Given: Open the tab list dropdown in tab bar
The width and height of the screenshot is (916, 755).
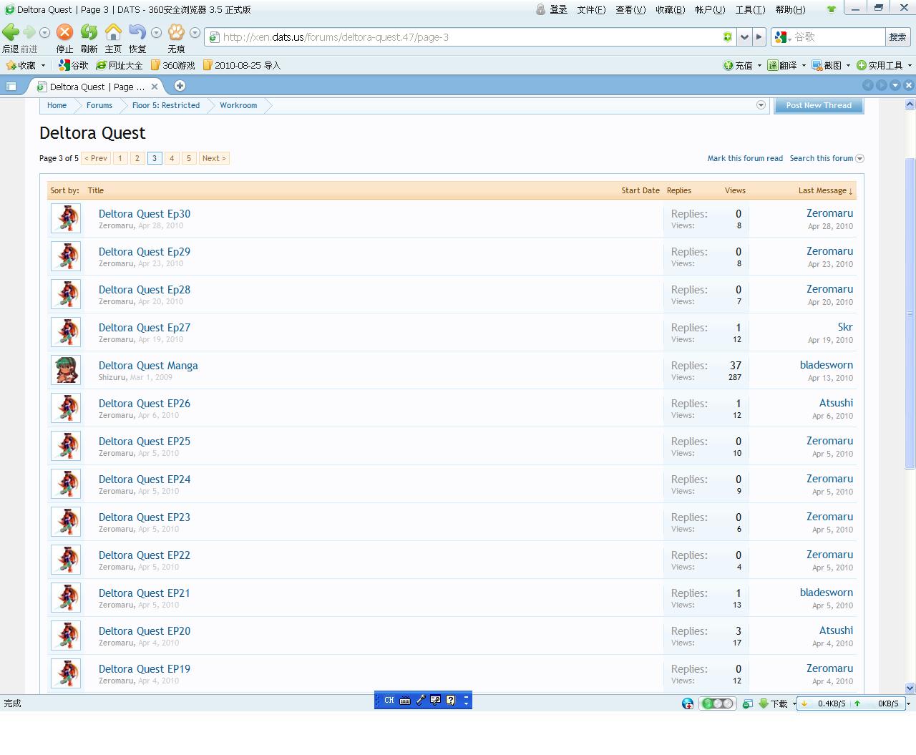Looking at the screenshot, I should 895,85.
